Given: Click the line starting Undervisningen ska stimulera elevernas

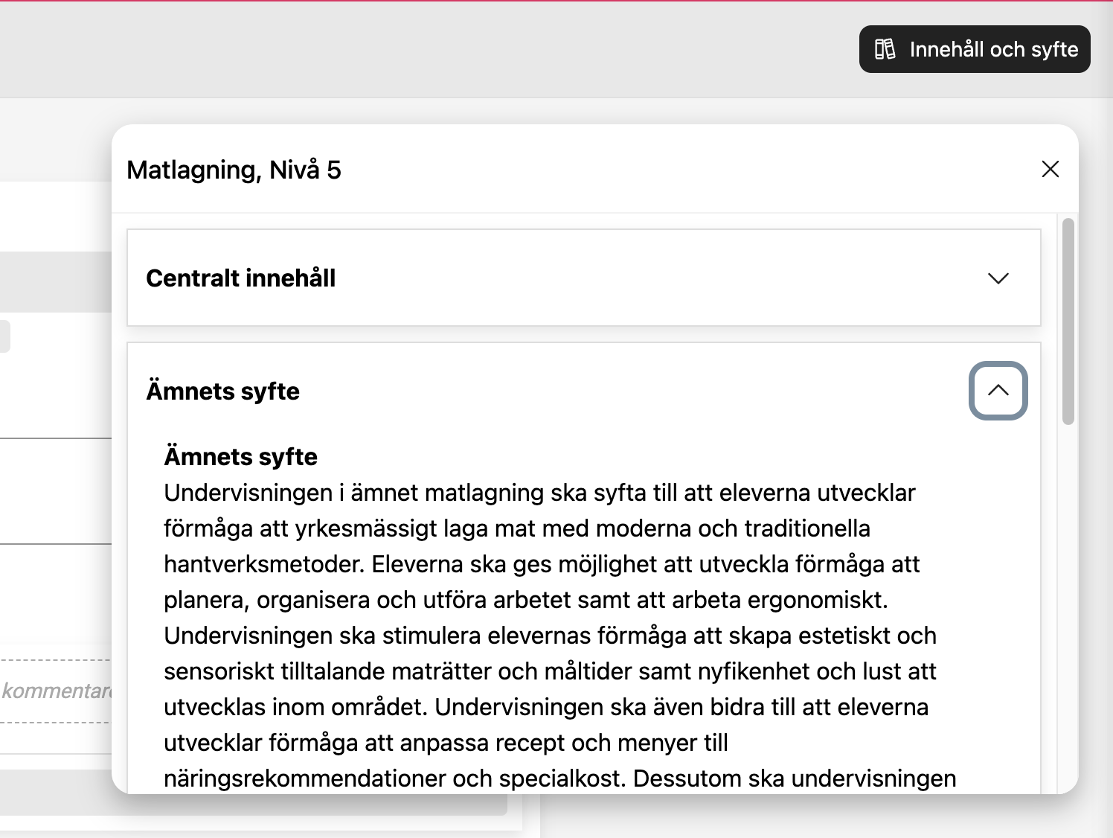Looking at the screenshot, I should click(x=551, y=636).
